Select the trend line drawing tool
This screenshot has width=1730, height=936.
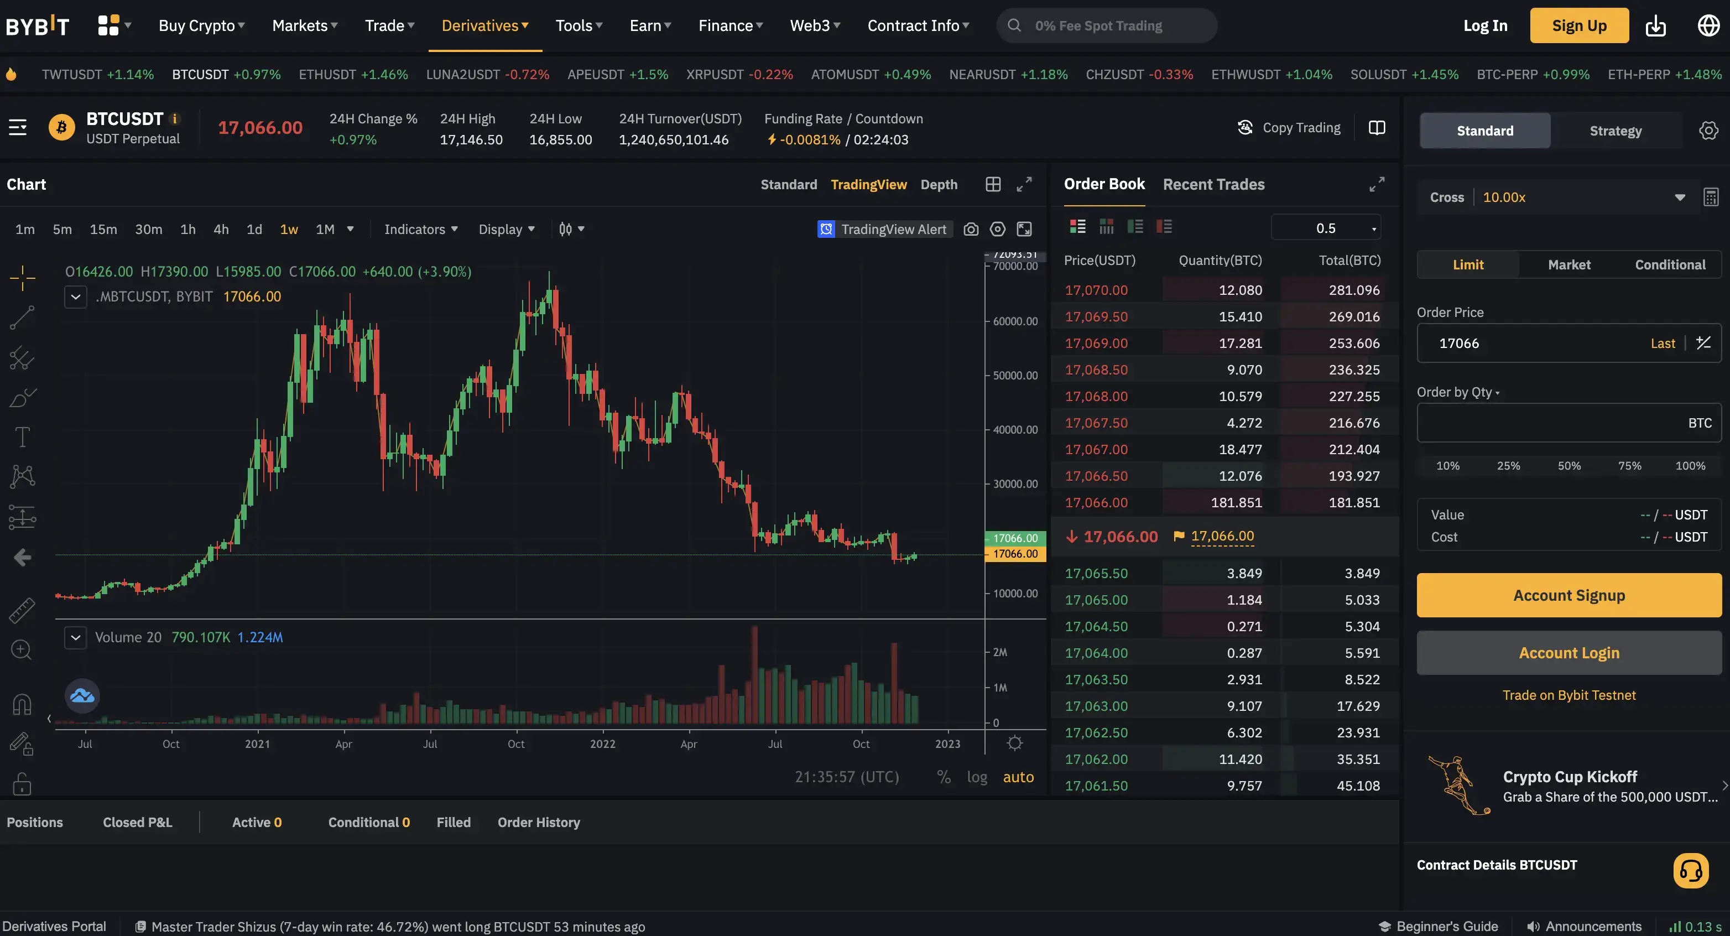(22, 317)
